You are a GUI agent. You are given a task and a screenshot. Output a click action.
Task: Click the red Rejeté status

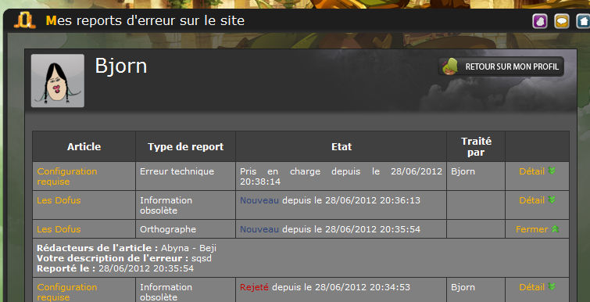pos(254,287)
